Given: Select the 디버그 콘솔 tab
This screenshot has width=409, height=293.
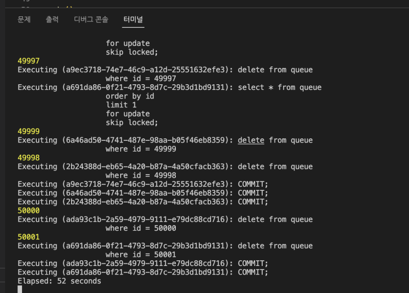Looking at the screenshot, I should point(91,19).
